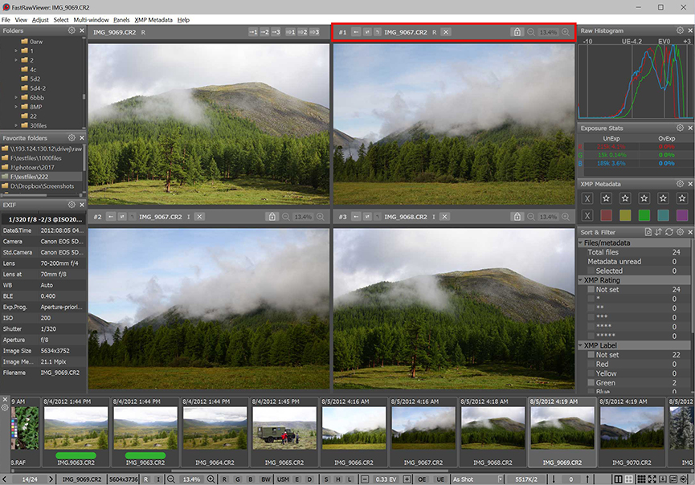Check the 'Not set' XMP Rating checkbox
The image size is (695, 485).
(x=590, y=289)
